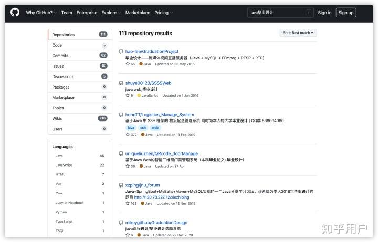Click the star icon showing 163 stars

[128, 203]
